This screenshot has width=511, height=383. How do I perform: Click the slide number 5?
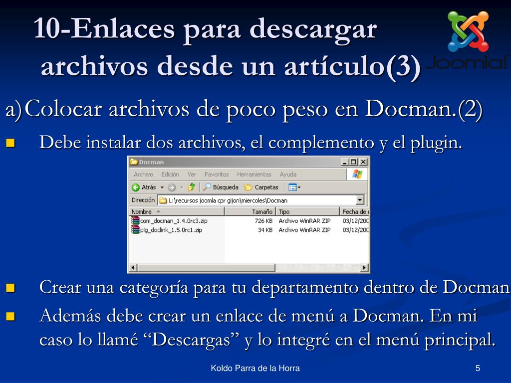tap(478, 369)
